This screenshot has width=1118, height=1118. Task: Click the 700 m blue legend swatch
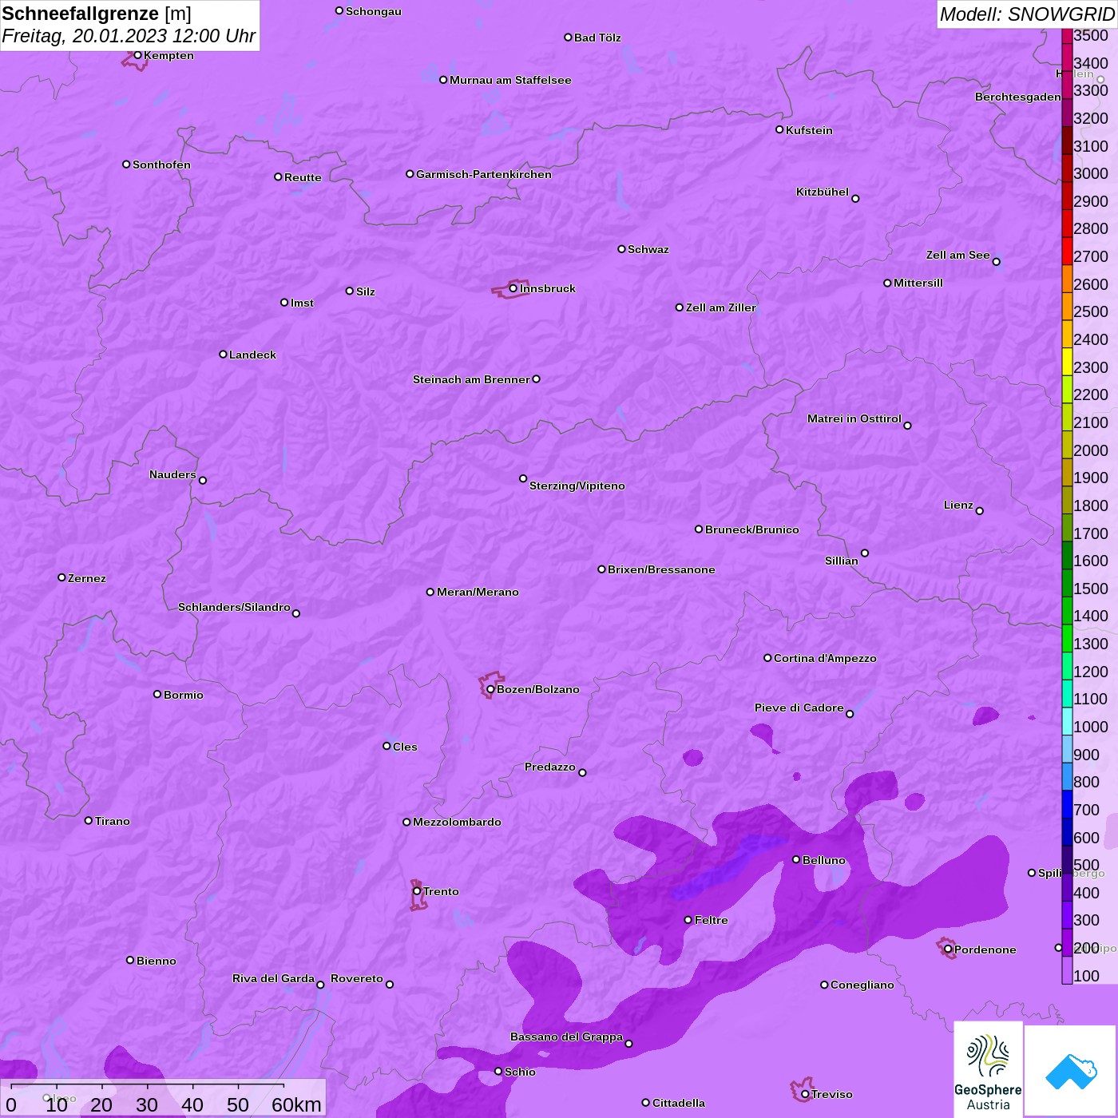click(1067, 804)
